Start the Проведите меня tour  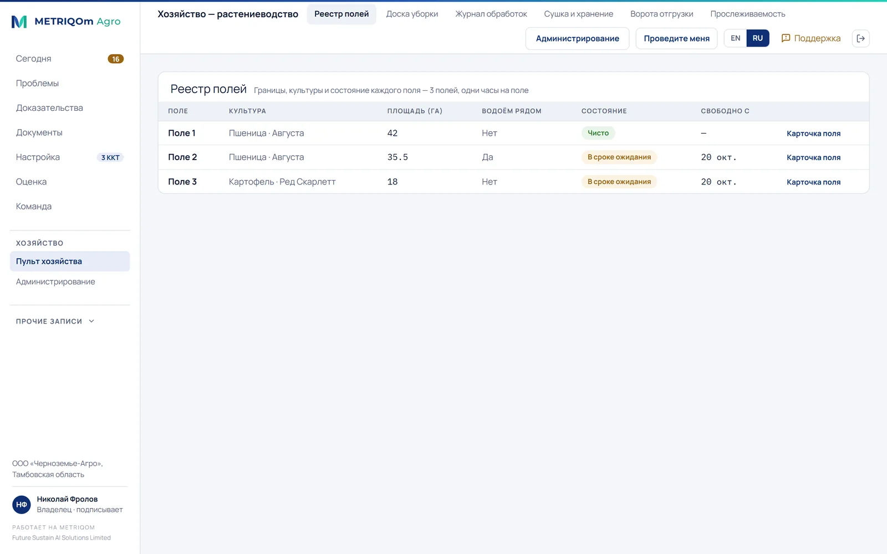[676, 38]
